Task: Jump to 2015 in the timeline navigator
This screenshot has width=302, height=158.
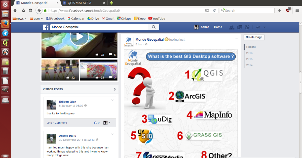Action: click(x=249, y=59)
